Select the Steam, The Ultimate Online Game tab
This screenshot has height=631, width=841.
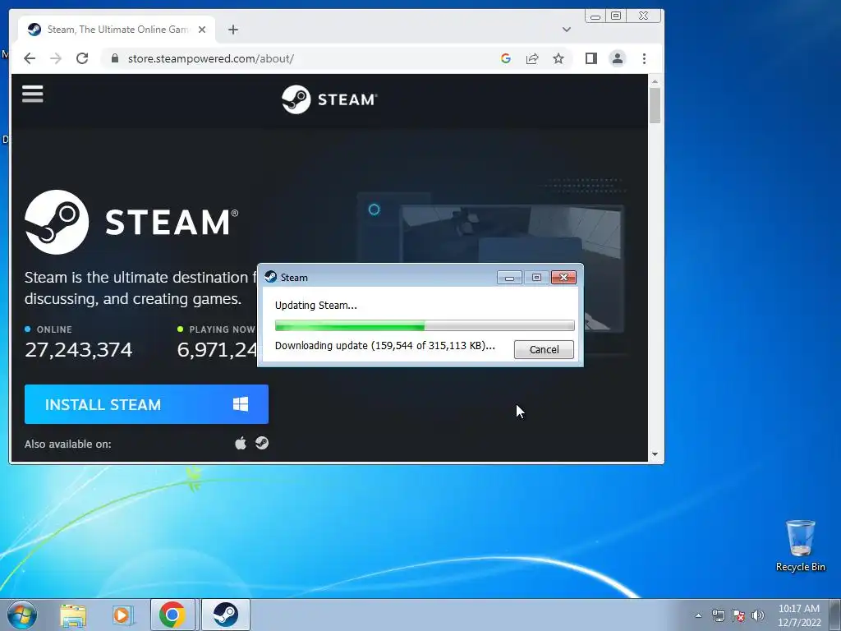coord(117,30)
